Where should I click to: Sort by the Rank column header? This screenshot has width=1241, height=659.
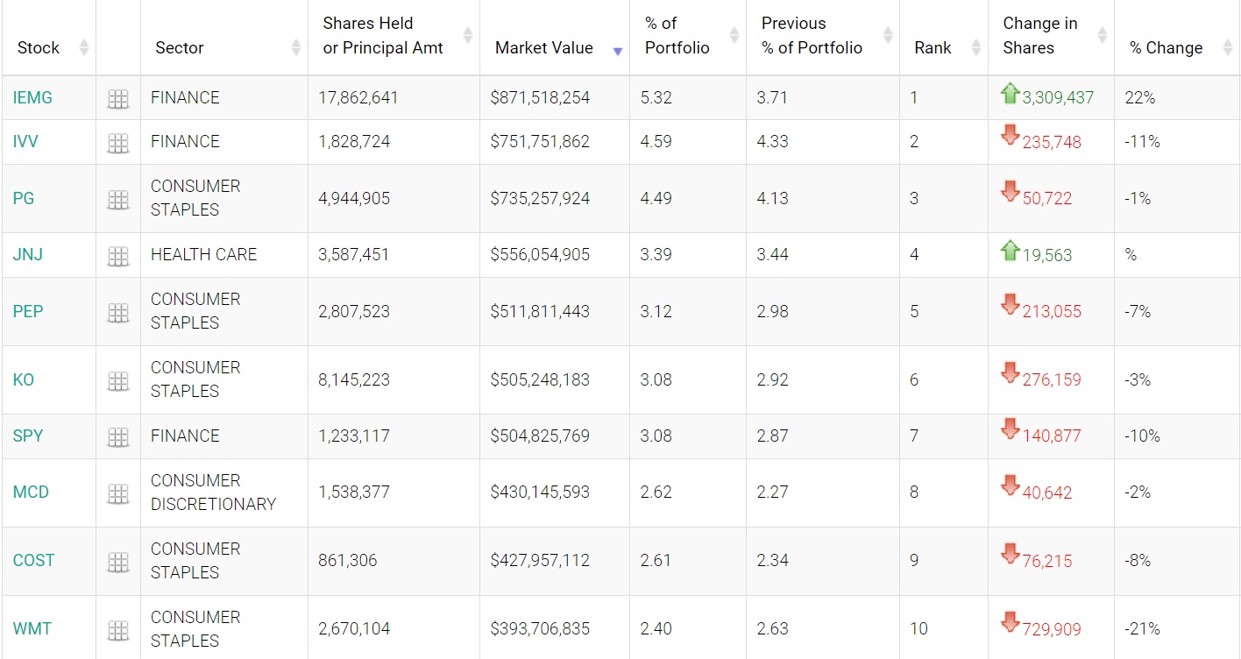[x=933, y=48]
